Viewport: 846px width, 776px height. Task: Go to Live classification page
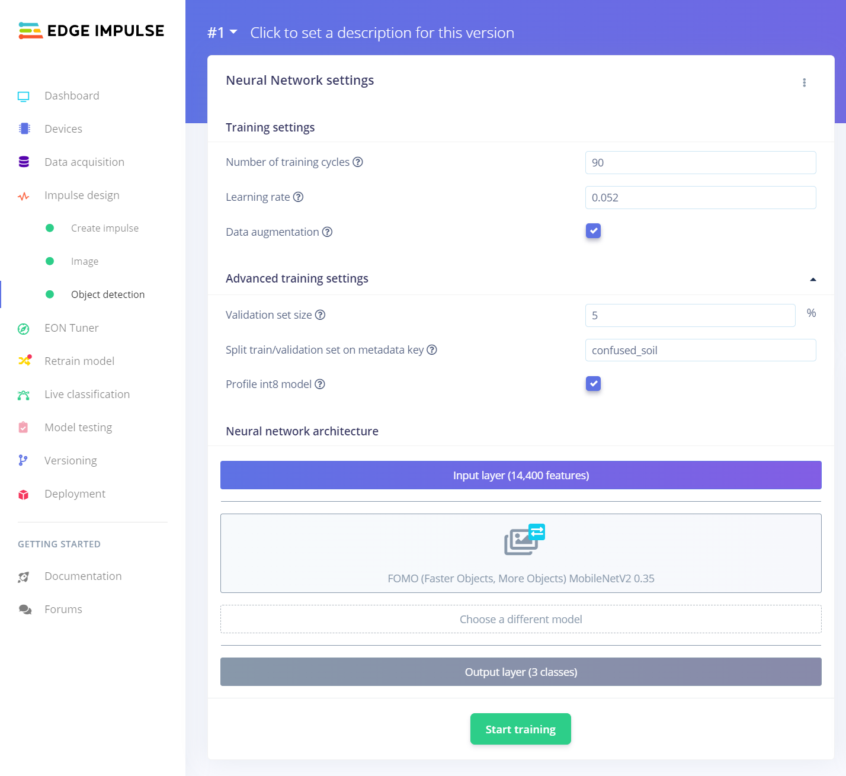pos(87,395)
